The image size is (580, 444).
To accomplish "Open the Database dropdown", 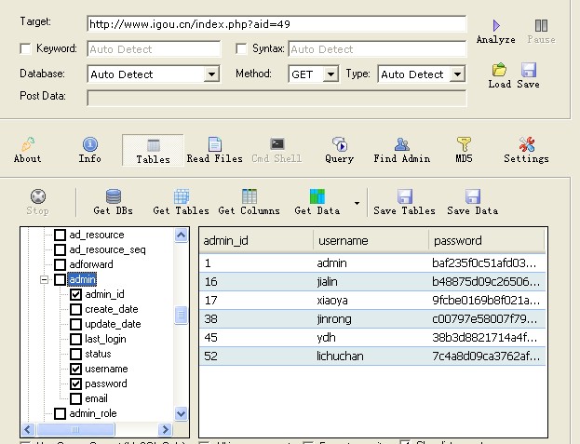I will click(211, 74).
